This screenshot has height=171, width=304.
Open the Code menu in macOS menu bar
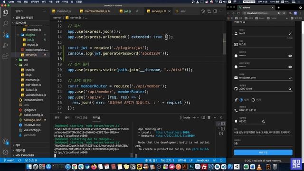coord(11,2)
